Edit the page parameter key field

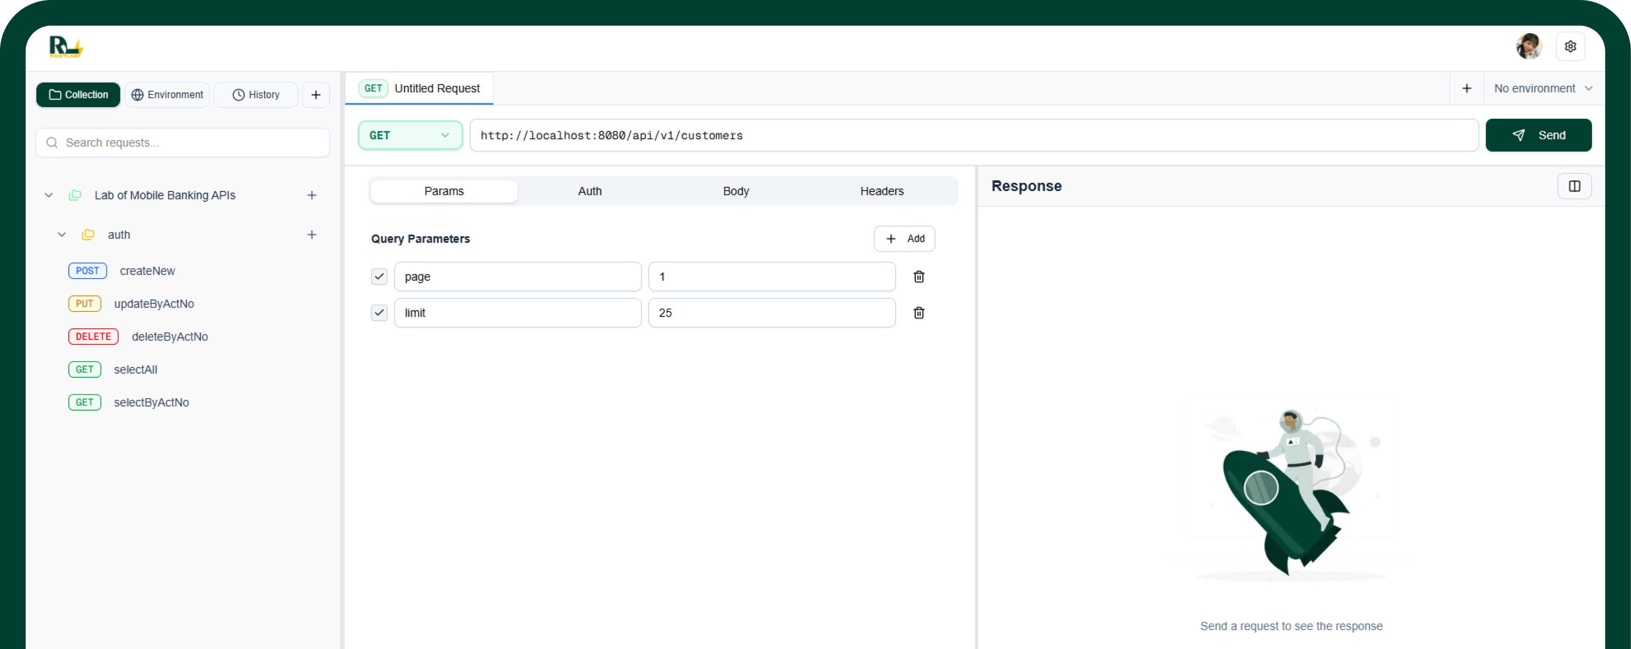pos(517,276)
